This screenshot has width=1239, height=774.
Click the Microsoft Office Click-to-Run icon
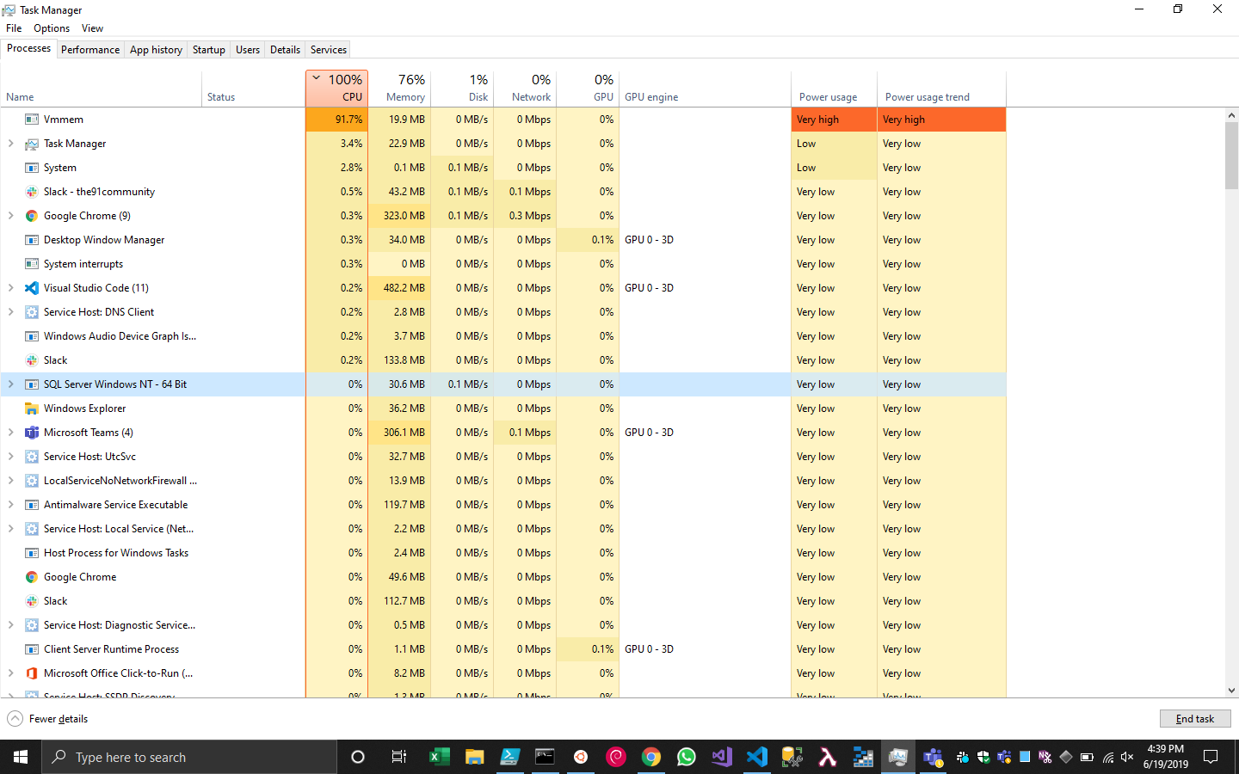point(32,673)
